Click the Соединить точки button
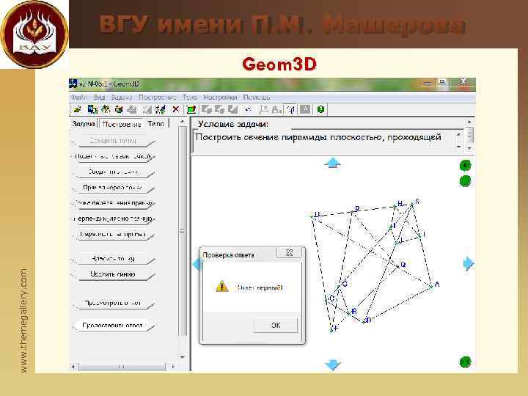 112,172
